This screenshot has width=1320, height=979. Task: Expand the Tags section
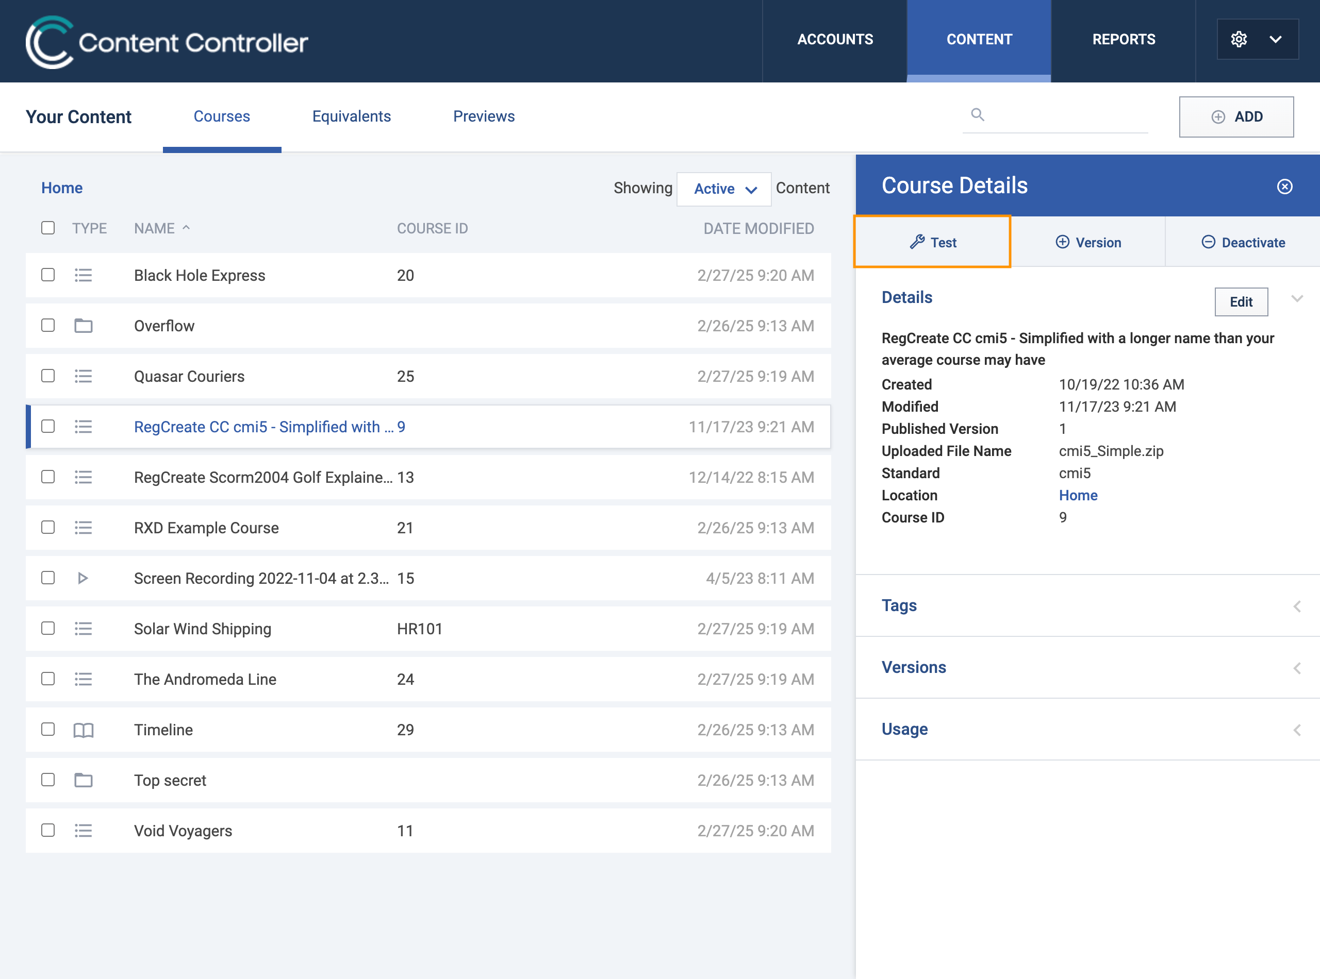(1087, 605)
